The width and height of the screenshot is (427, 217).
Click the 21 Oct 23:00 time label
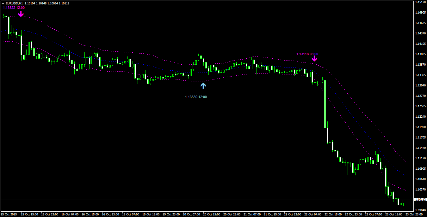pyautogui.click(x=293, y=214)
